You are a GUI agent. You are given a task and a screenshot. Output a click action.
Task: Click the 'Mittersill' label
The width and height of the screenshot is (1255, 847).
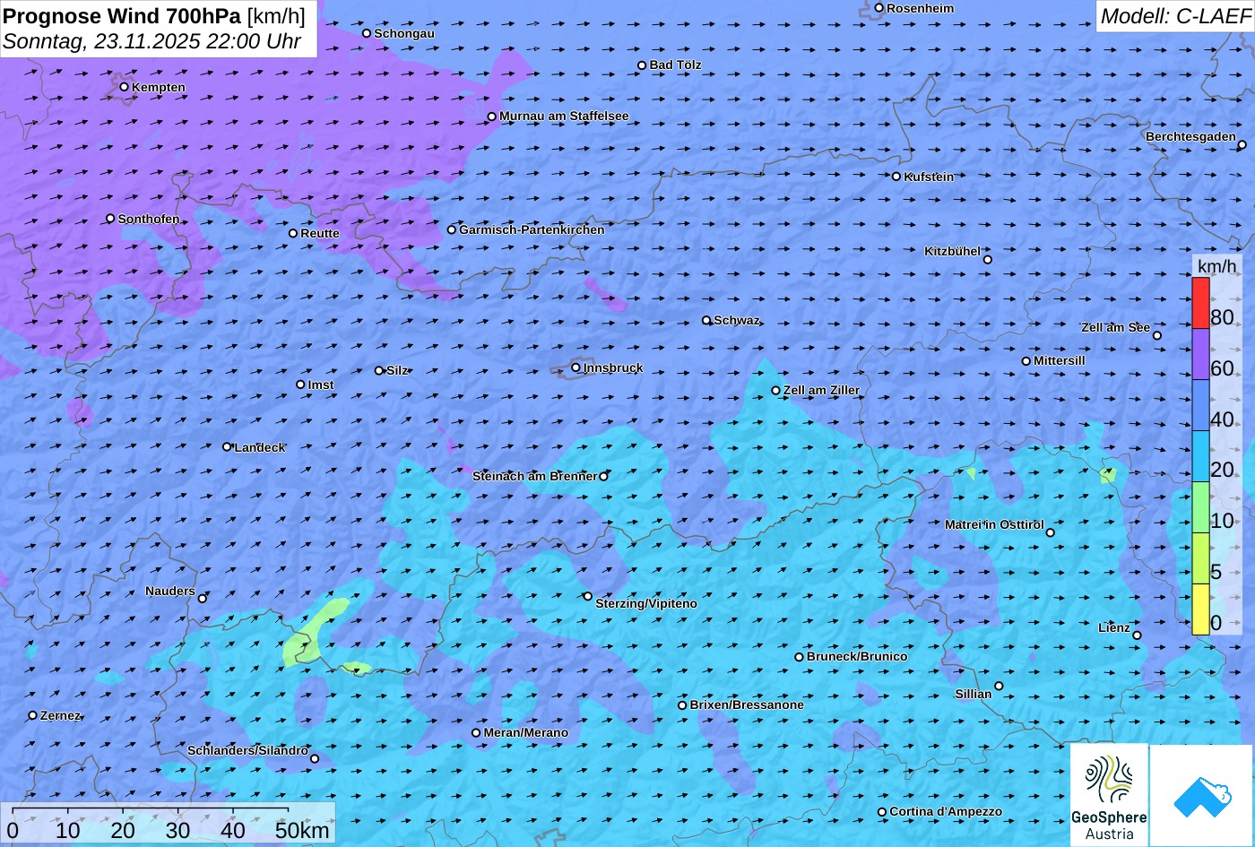click(1060, 360)
